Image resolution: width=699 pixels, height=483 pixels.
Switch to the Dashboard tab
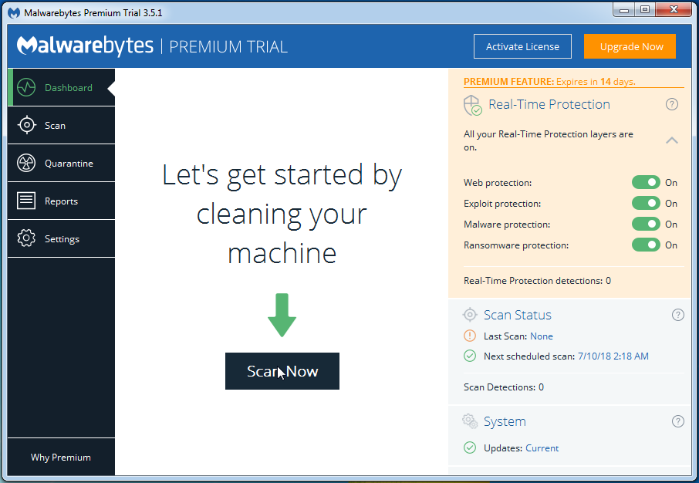coord(69,87)
